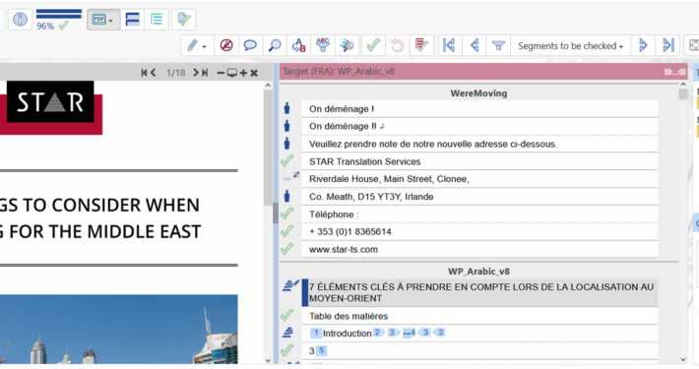Fit PDF preview to screen

click(x=231, y=73)
